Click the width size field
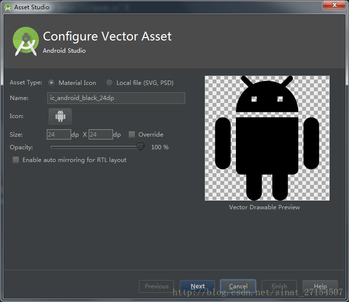349x302 pixels. tap(59, 135)
